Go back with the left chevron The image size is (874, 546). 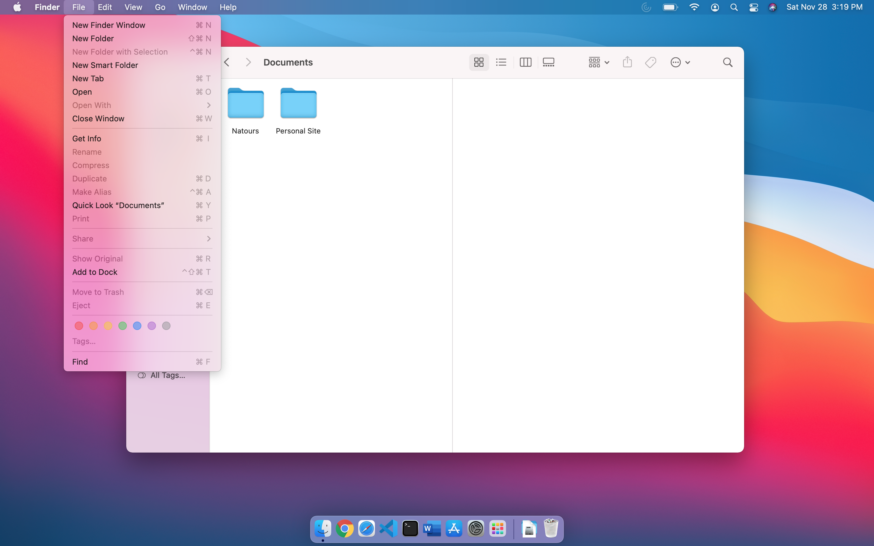(x=227, y=62)
